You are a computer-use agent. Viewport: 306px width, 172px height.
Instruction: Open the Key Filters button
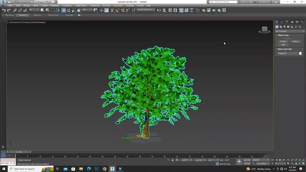tap(262, 163)
